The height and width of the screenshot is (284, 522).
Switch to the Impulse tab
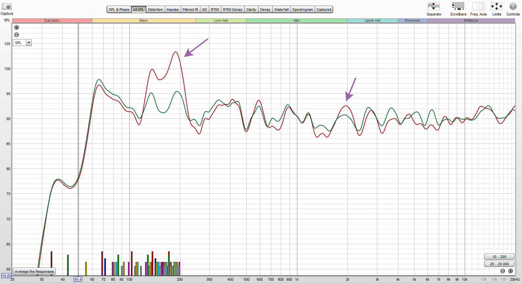pyautogui.click(x=173, y=10)
